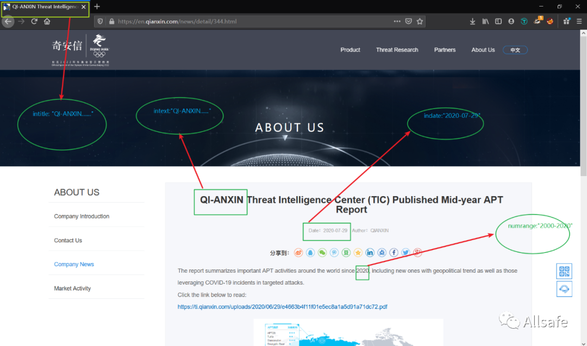Share via the Douban green icon

point(346,253)
